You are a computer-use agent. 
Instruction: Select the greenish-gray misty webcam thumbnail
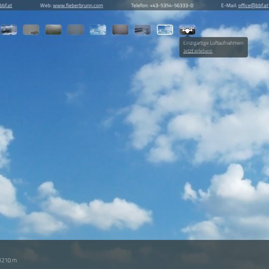[53, 30]
